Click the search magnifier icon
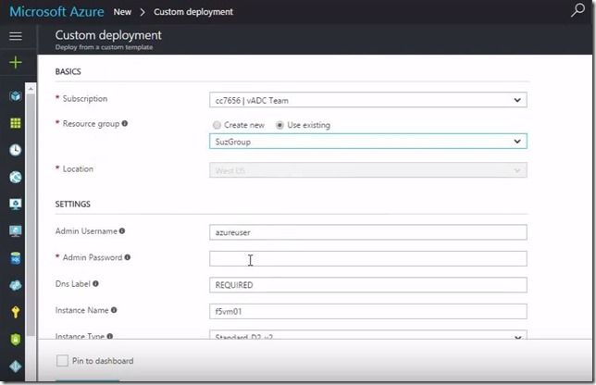Viewport: 596px width, 385px height. coord(578,11)
